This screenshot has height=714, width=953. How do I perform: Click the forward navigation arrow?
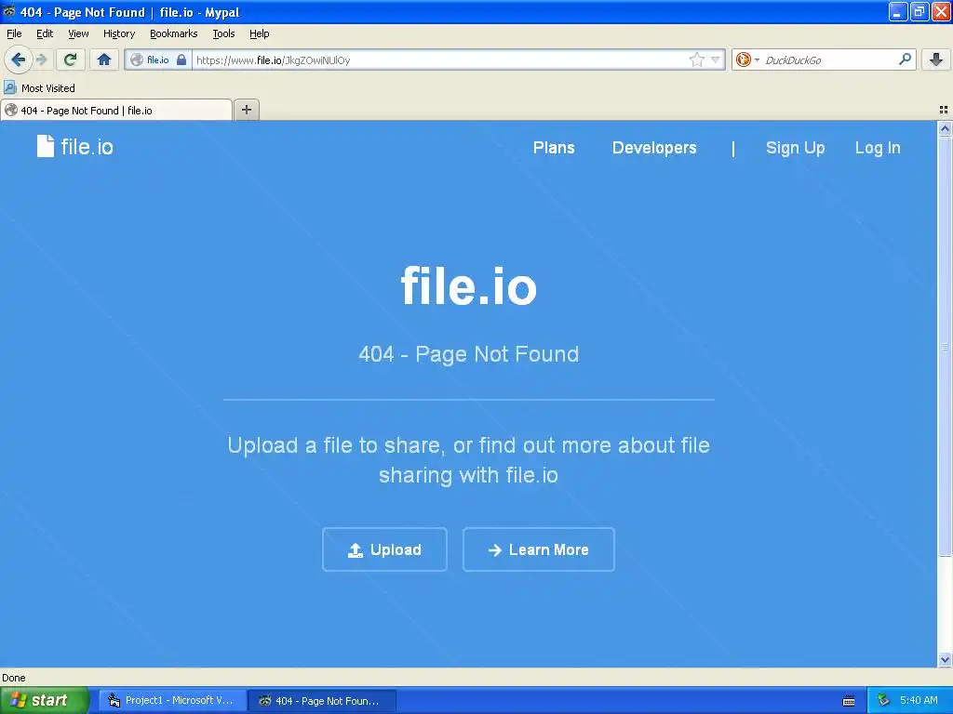coord(41,59)
